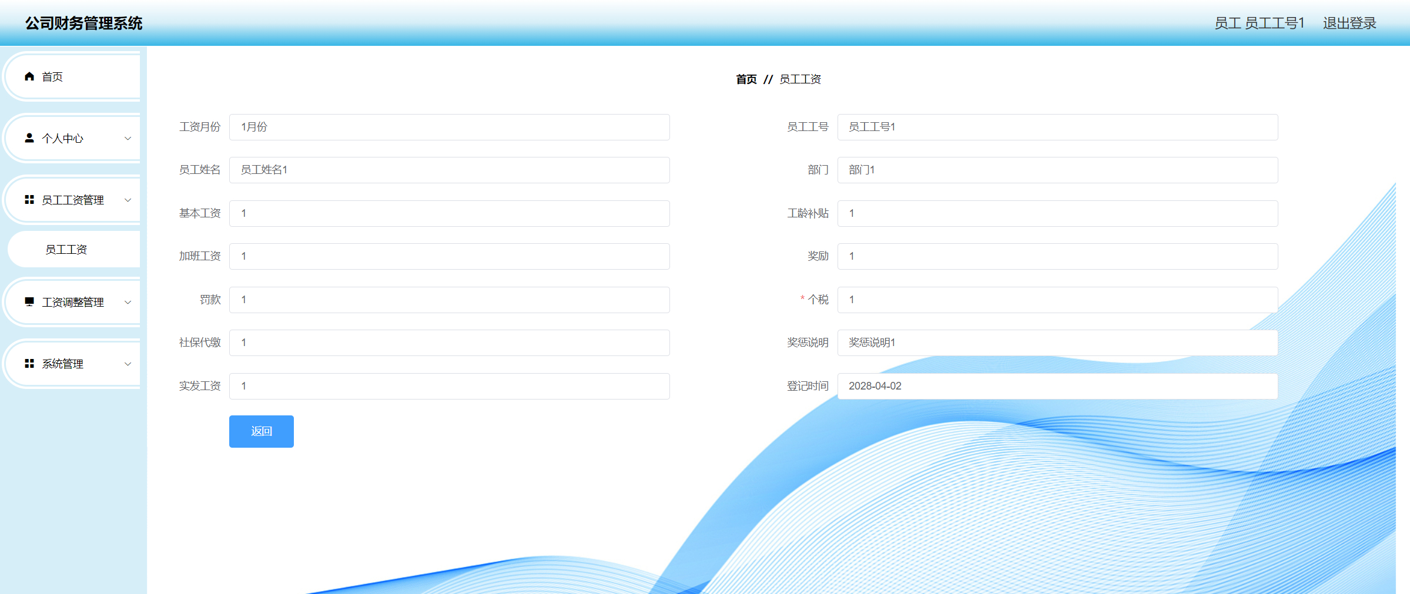Click the grid icon next to 员工工资管理

click(29, 200)
